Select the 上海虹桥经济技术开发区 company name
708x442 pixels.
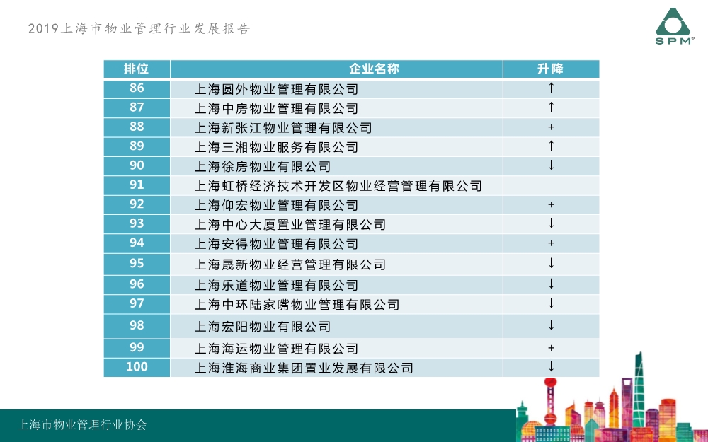point(338,186)
